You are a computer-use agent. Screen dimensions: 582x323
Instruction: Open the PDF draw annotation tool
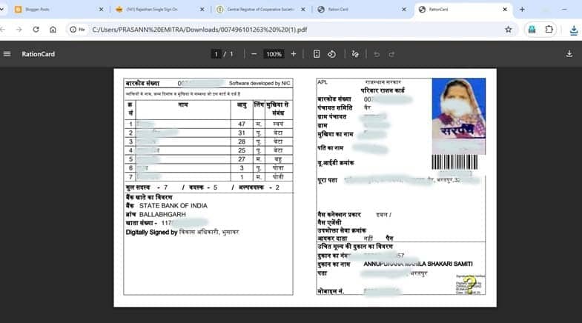[356, 54]
